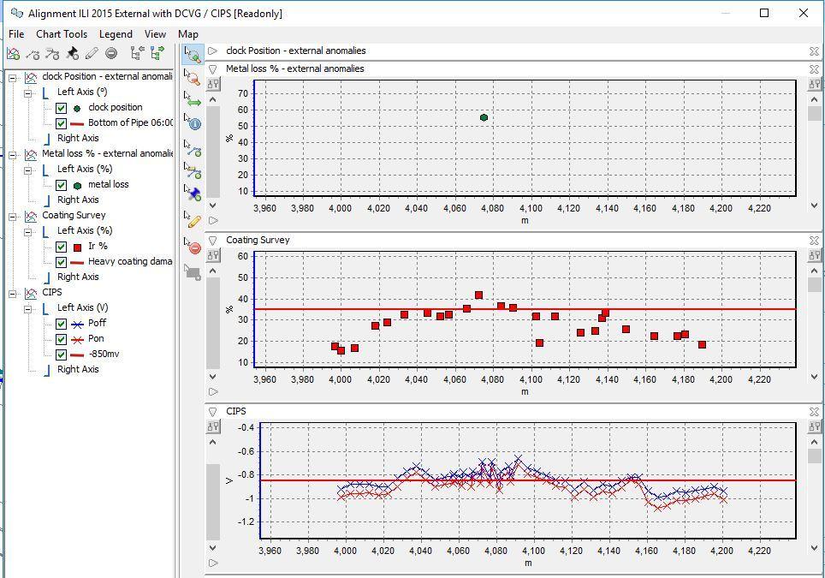Image resolution: width=825 pixels, height=578 pixels.
Task: Select the info cursor tool
Action: 193,123
